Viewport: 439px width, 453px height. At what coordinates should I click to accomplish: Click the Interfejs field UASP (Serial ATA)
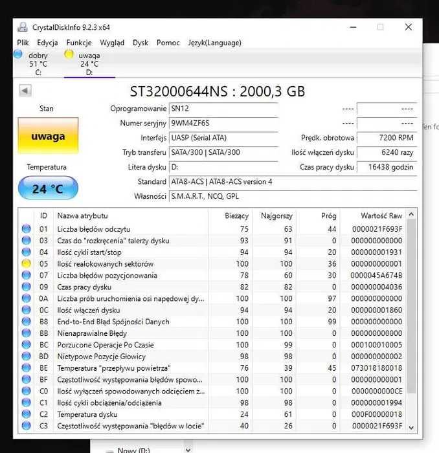[223, 138]
